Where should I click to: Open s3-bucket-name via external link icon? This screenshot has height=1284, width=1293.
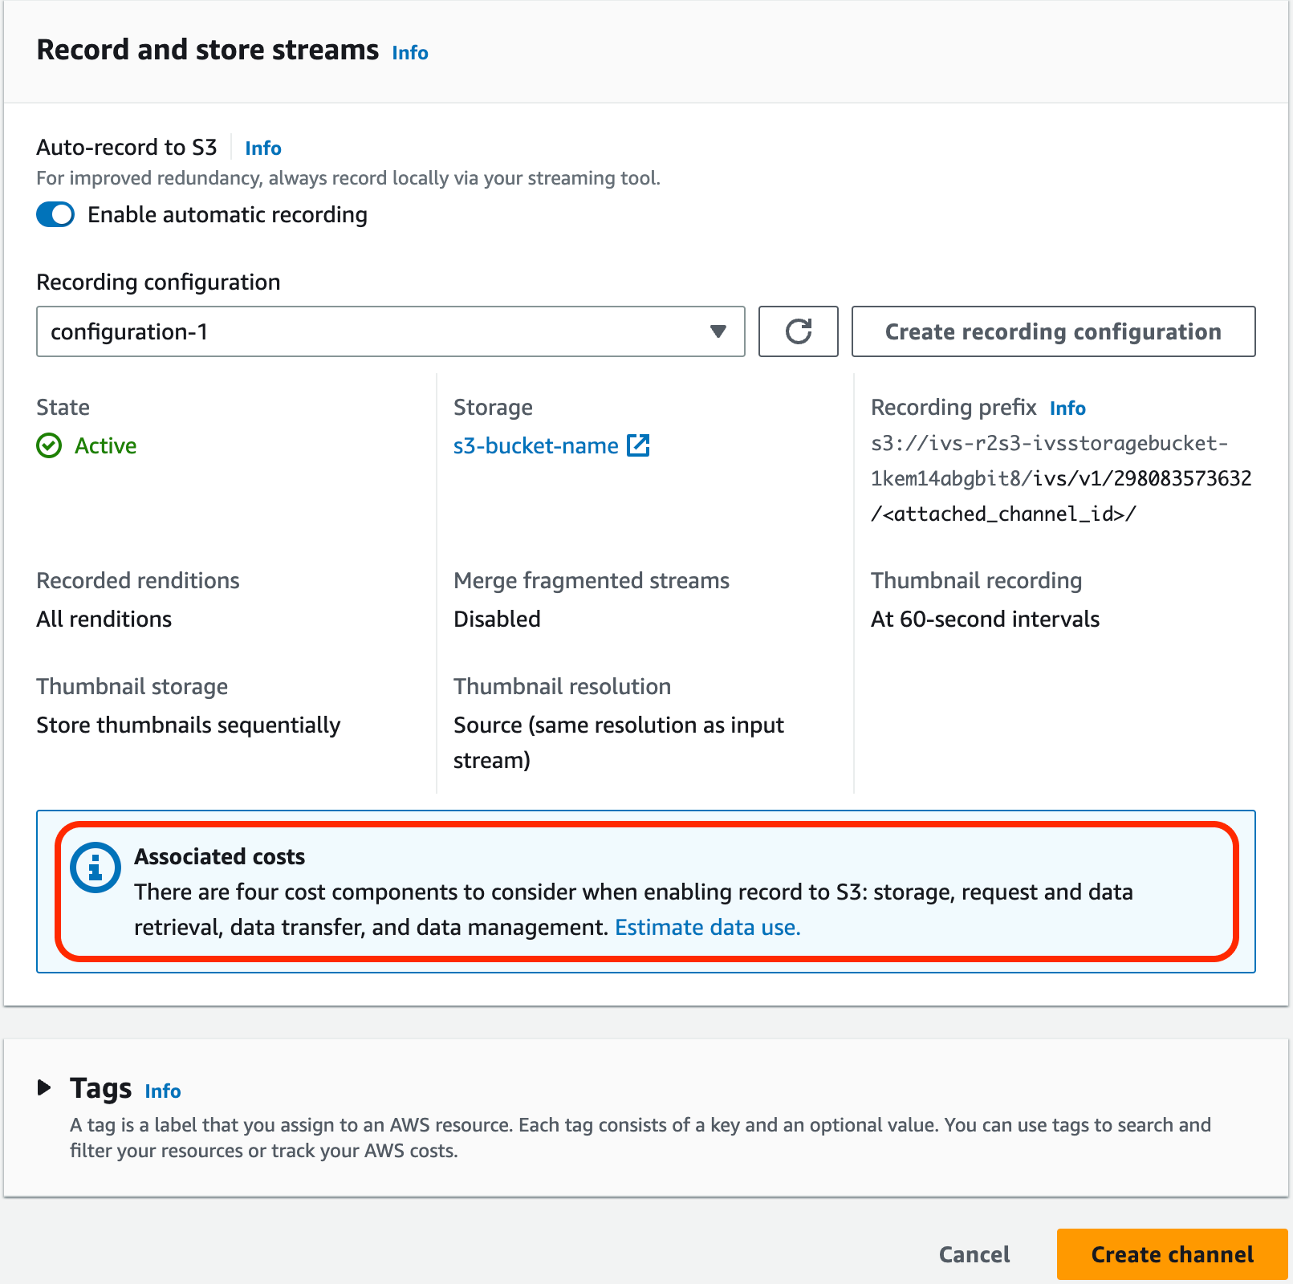638,445
